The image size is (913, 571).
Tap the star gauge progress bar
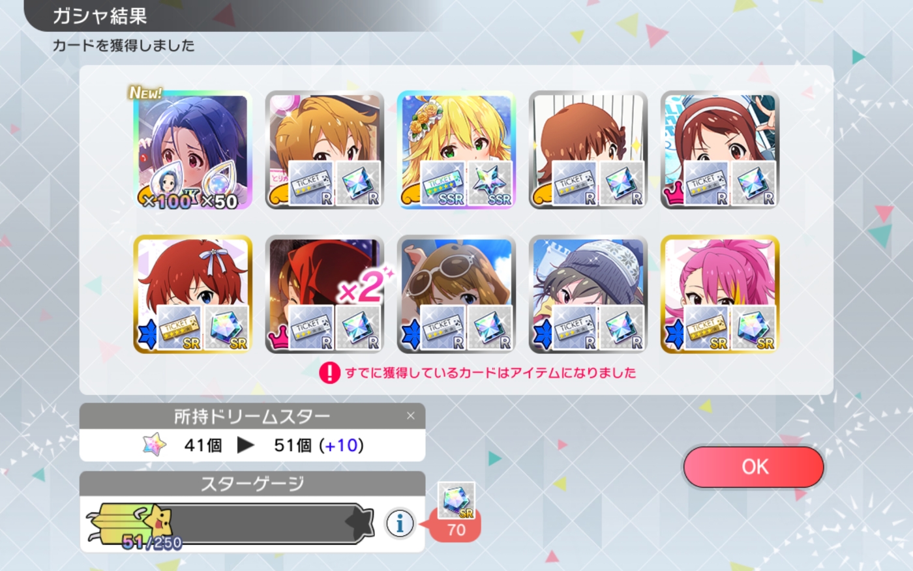point(230,523)
